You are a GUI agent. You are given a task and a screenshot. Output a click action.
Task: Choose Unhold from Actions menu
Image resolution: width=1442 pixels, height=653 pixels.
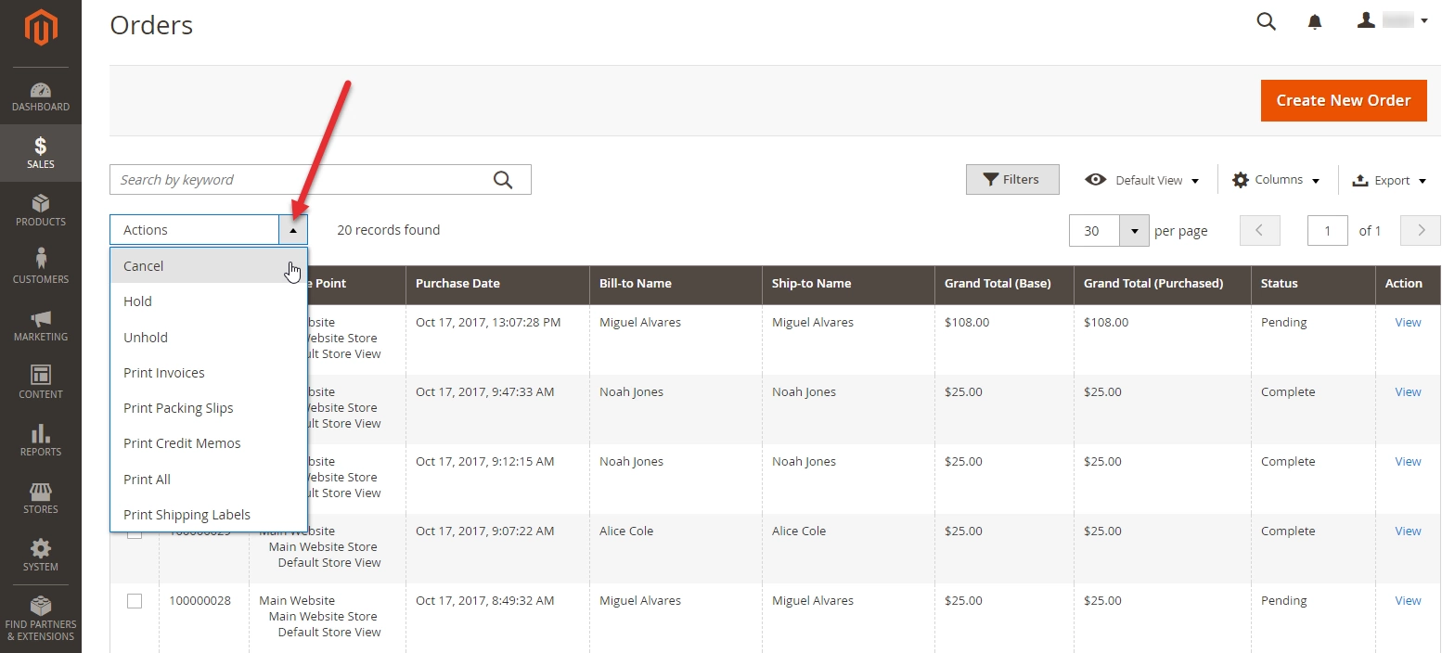(209, 338)
